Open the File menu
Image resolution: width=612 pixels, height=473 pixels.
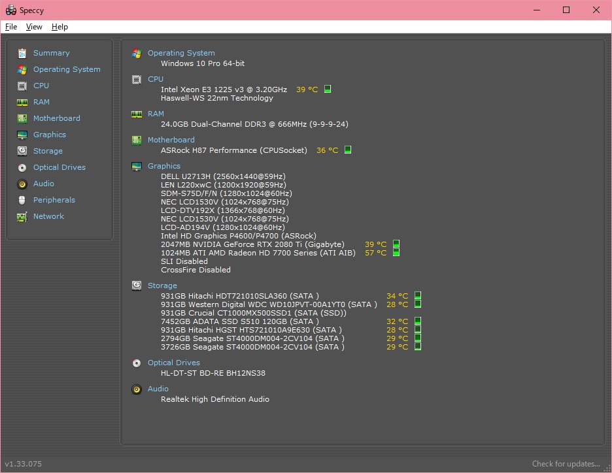[x=11, y=27]
